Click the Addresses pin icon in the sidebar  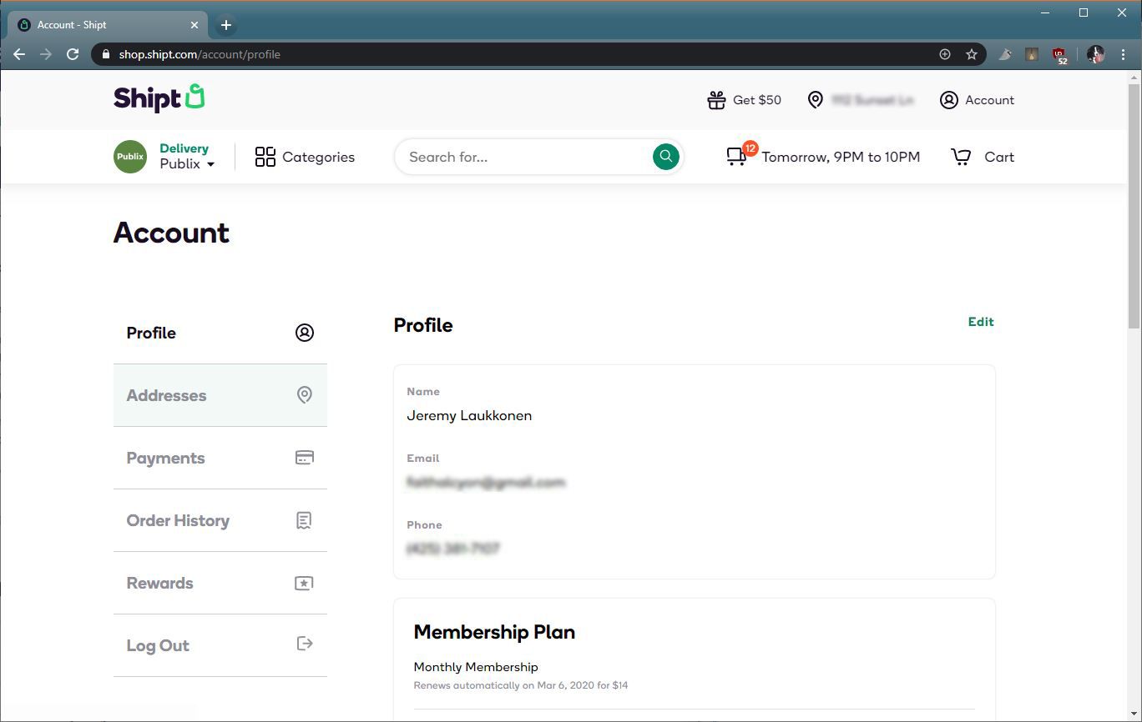(305, 395)
